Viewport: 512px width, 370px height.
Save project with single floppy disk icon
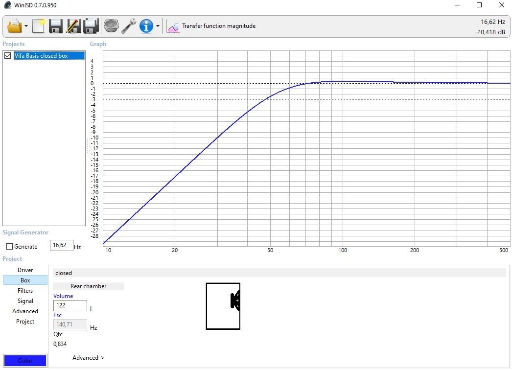click(x=56, y=26)
